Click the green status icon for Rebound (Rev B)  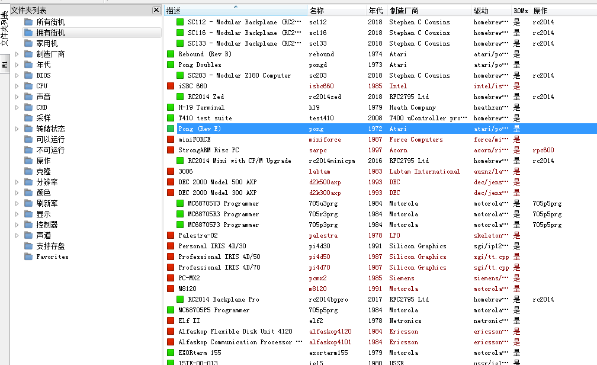coord(171,54)
